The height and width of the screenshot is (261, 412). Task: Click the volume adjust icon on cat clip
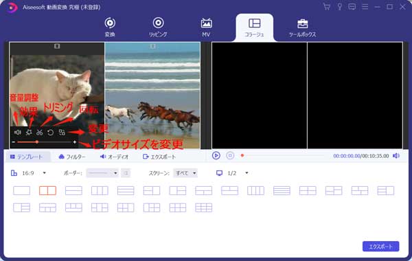coord(18,132)
